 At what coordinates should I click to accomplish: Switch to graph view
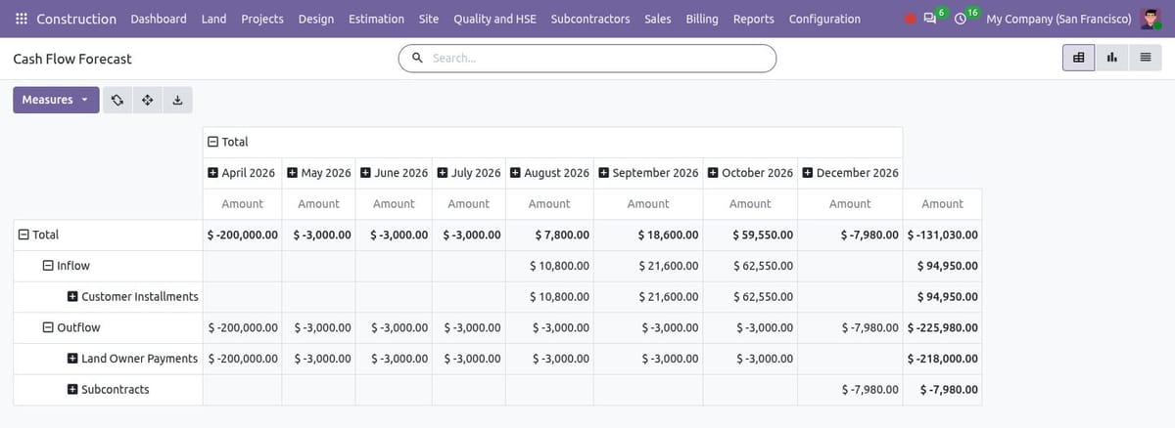(1112, 58)
